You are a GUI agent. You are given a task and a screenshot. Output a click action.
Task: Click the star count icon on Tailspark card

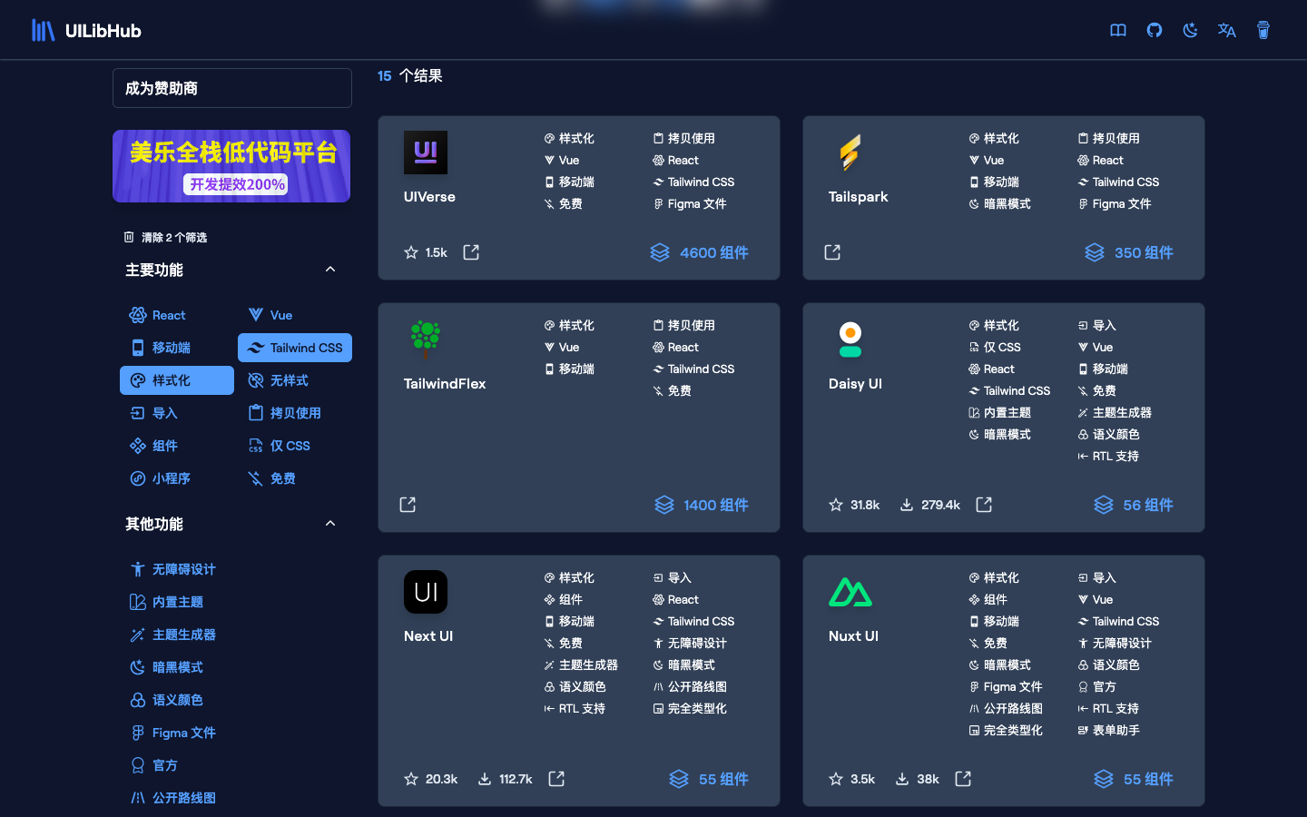831,252
